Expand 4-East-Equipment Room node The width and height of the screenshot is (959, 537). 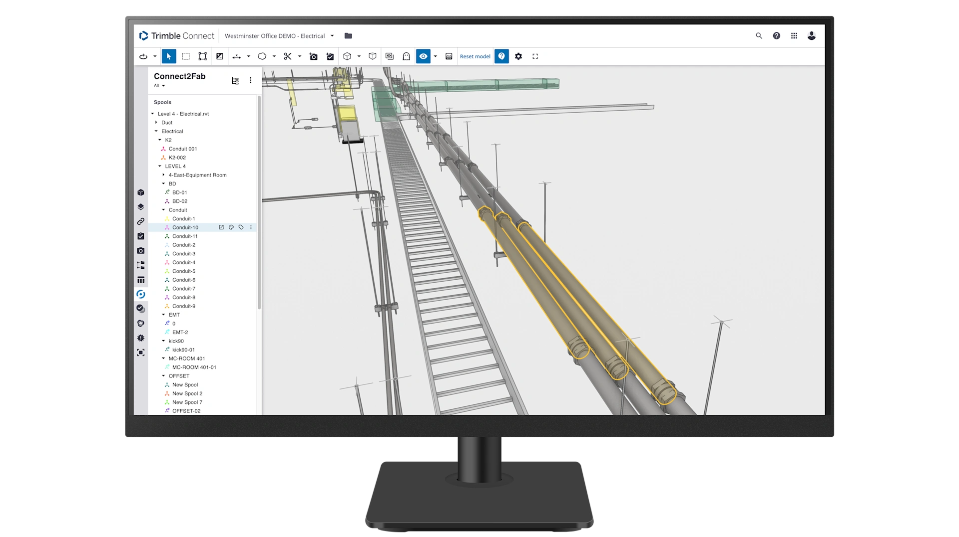(163, 175)
